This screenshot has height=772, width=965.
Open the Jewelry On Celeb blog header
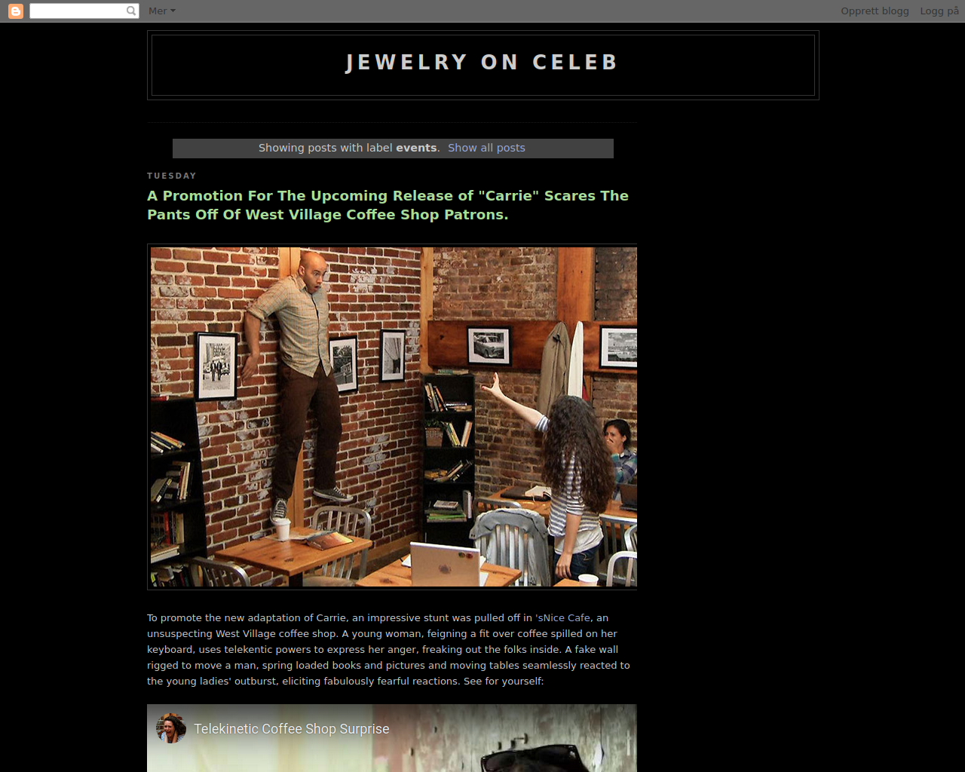(x=482, y=63)
